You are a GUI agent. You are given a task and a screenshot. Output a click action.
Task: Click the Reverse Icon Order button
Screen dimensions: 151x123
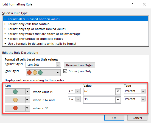[x=79, y=65]
